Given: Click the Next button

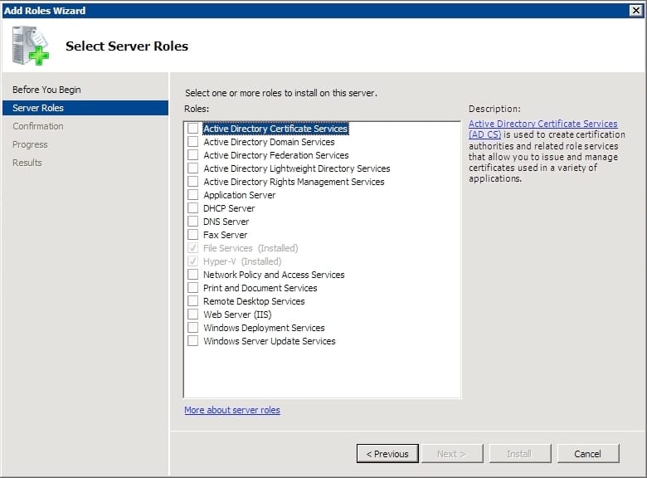Looking at the screenshot, I should (x=452, y=454).
